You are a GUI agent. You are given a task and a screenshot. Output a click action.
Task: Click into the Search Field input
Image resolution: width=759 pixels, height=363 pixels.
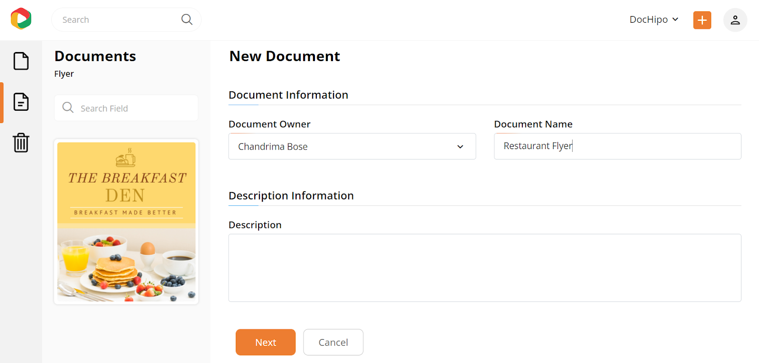(126, 108)
